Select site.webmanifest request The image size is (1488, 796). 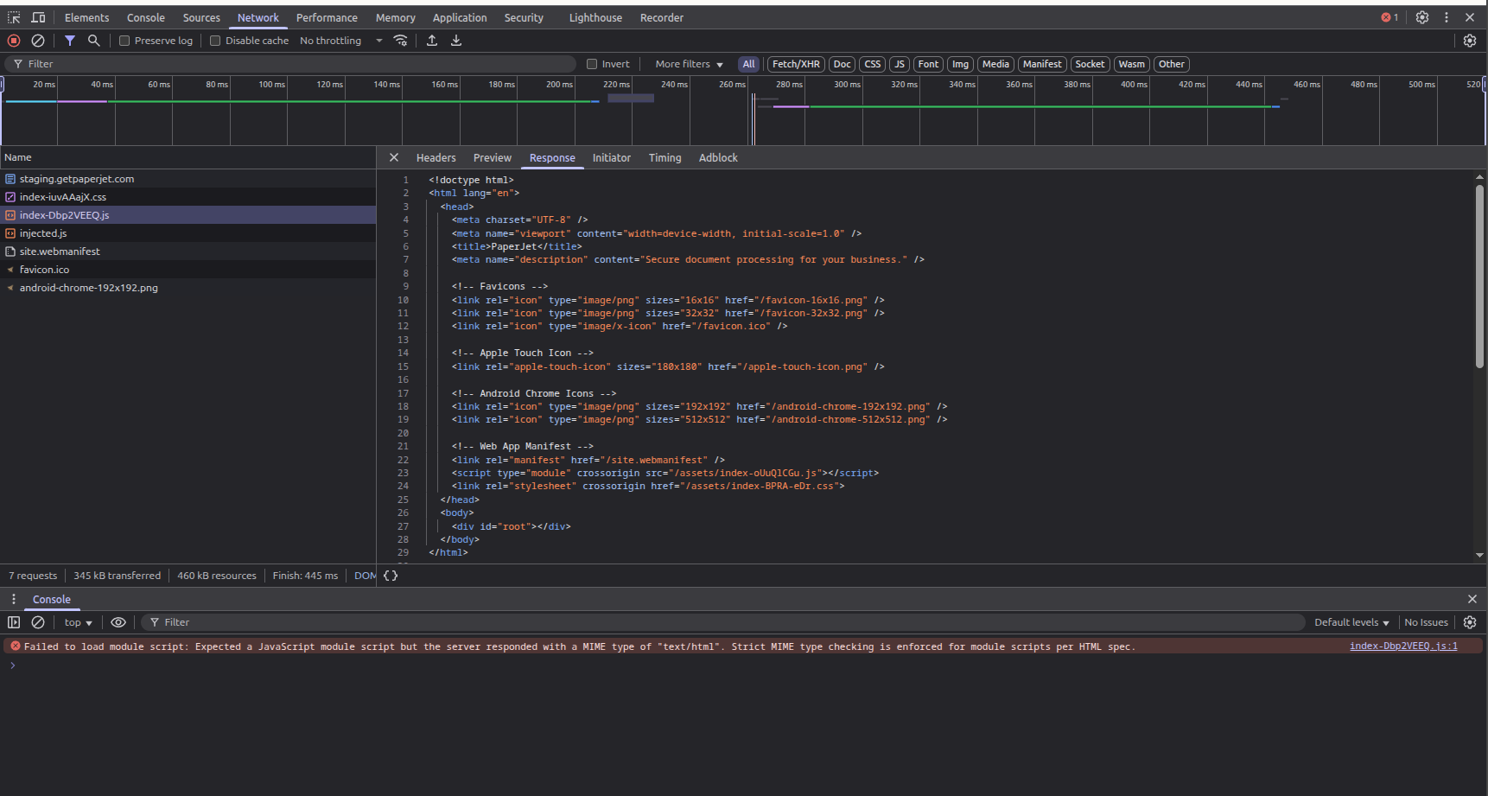(188, 252)
